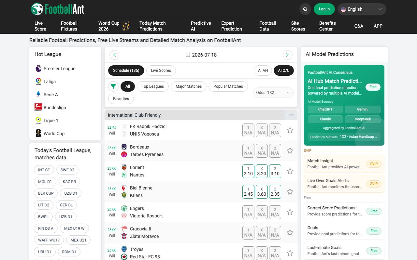Favorite Bordeaux vs Tarbes Pyrenees star

pyautogui.click(x=290, y=151)
